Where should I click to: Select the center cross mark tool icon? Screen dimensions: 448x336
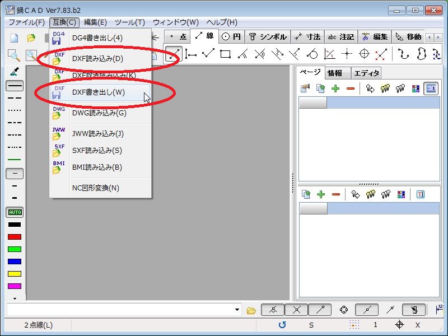pyautogui.click(x=347, y=54)
